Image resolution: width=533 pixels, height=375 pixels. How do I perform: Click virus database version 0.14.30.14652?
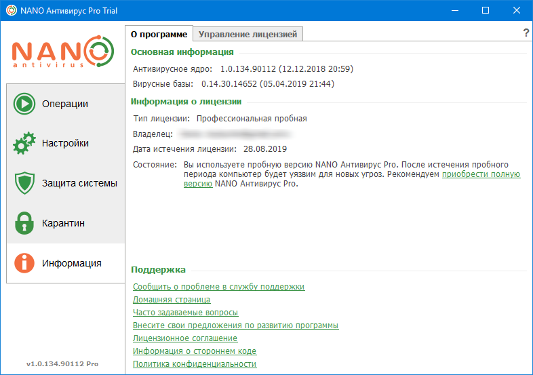pos(268,83)
